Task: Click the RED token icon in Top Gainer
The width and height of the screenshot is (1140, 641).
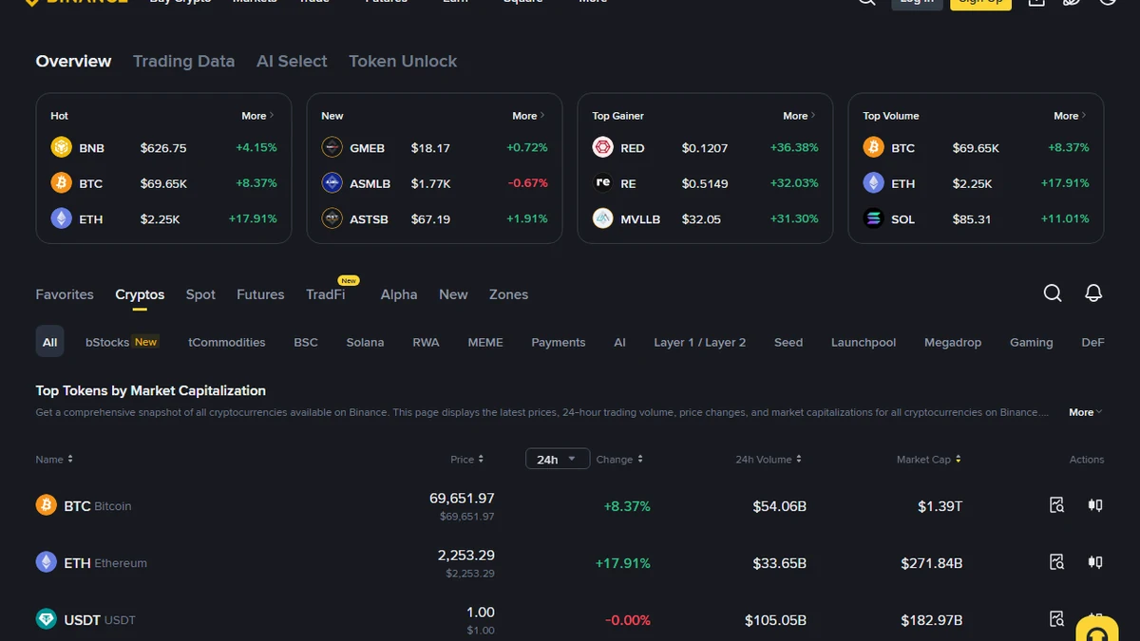Action: click(x=602, y=147)
